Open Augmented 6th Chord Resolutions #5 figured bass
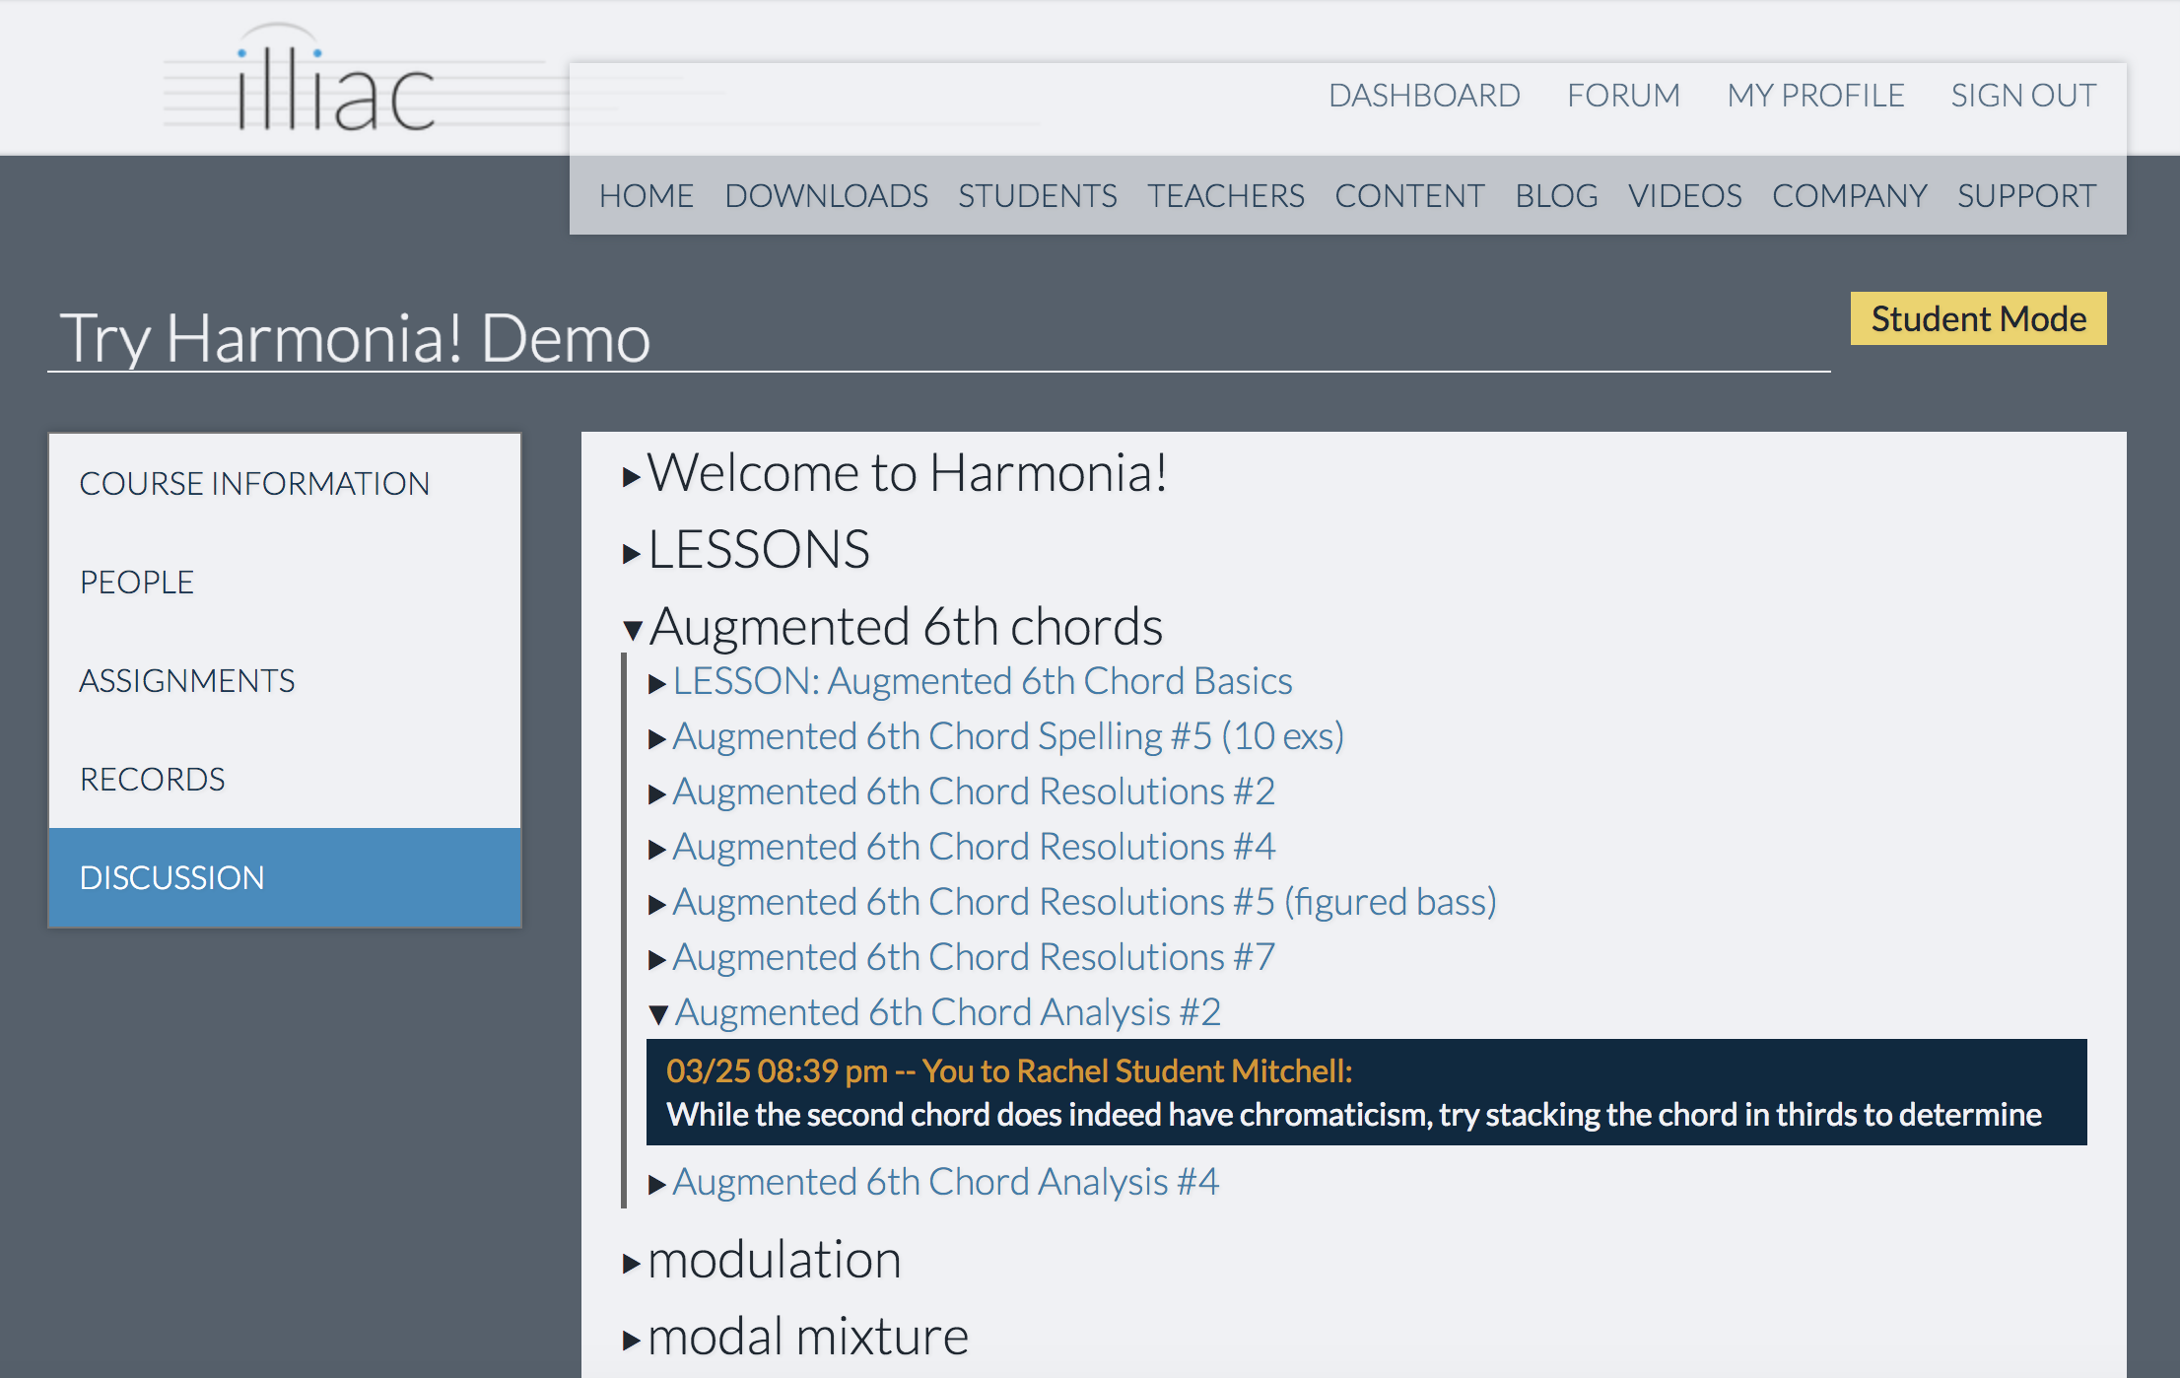The width and height of the screenshot is (2180, 1378). pos(1084,902)
